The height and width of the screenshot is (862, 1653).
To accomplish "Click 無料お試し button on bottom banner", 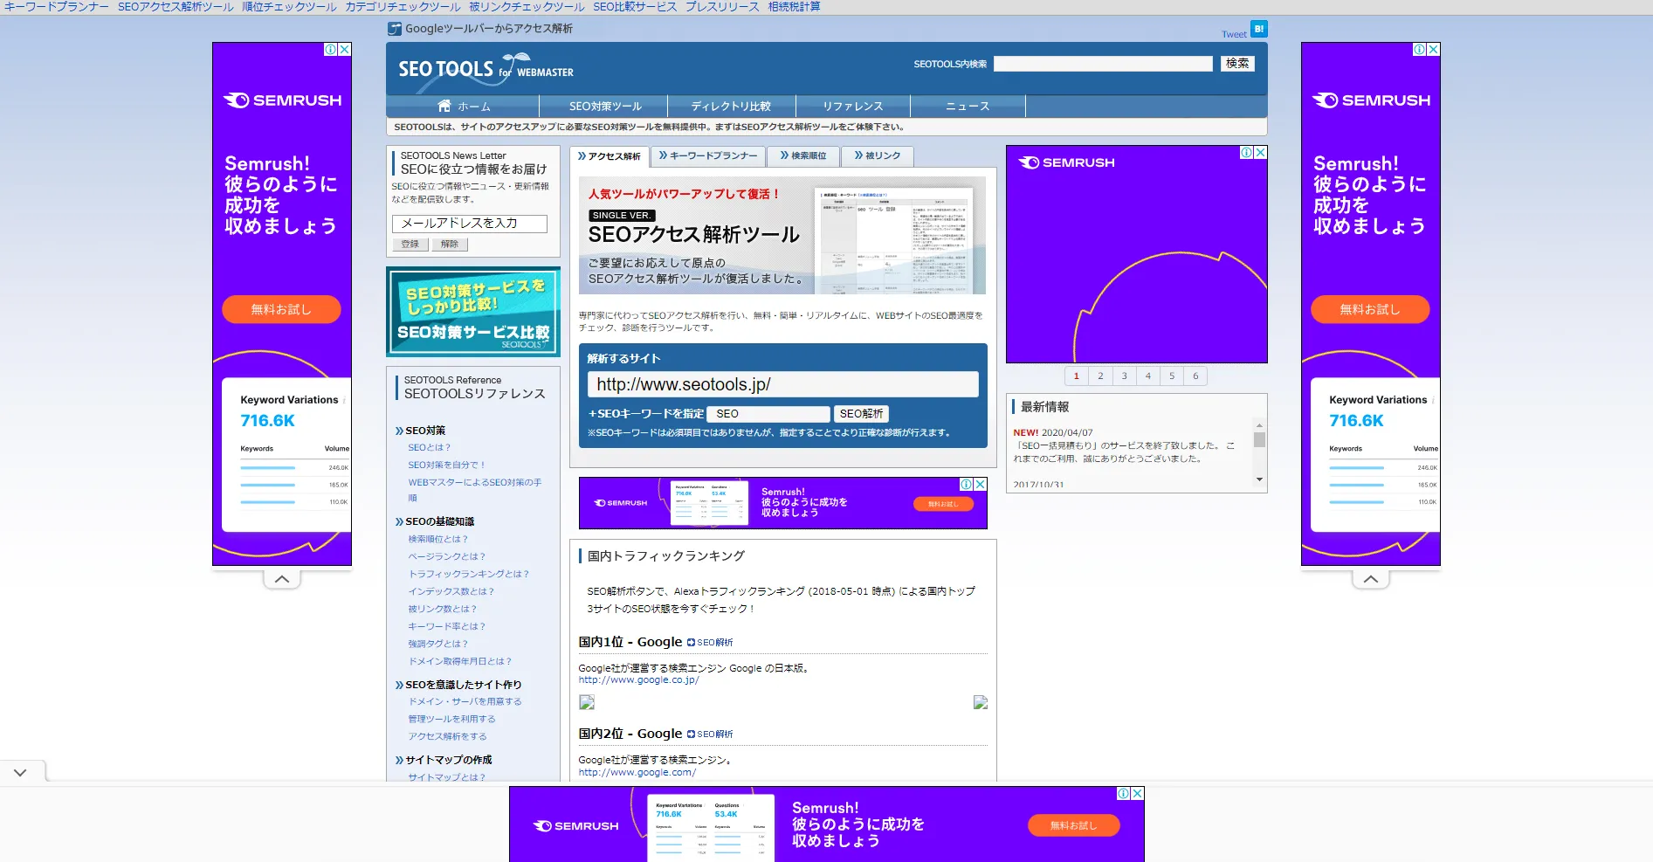I will point(1073,825).
